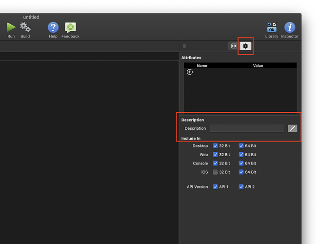Screen dimensions: 321x244
Task: Switch to the gear advanced tab
Action: tap(245, 46)
